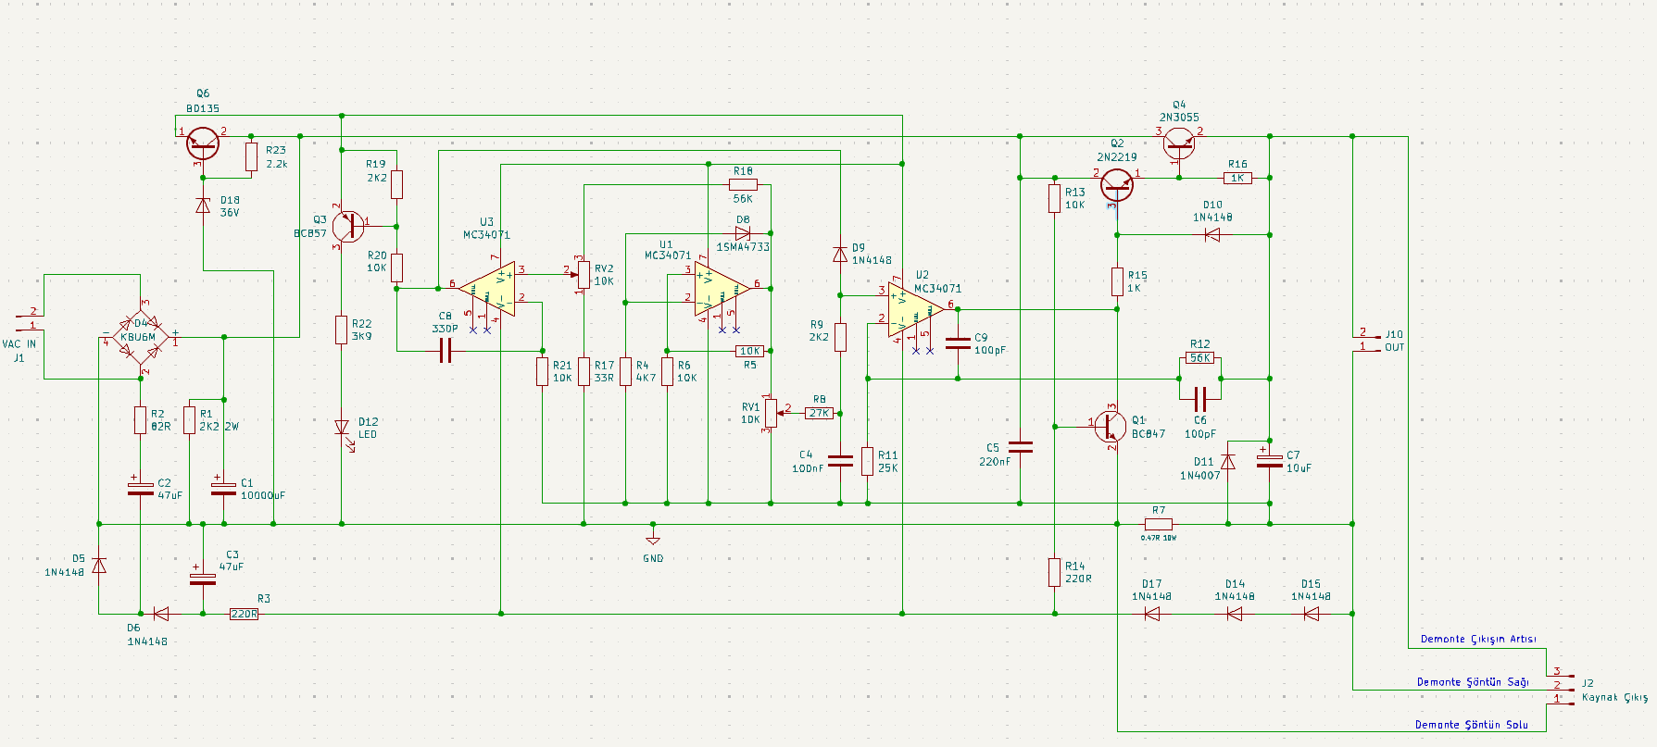Click the R11 25K resistor
The height and width of the screenshot is (747, 1657).
pos(867,461)
